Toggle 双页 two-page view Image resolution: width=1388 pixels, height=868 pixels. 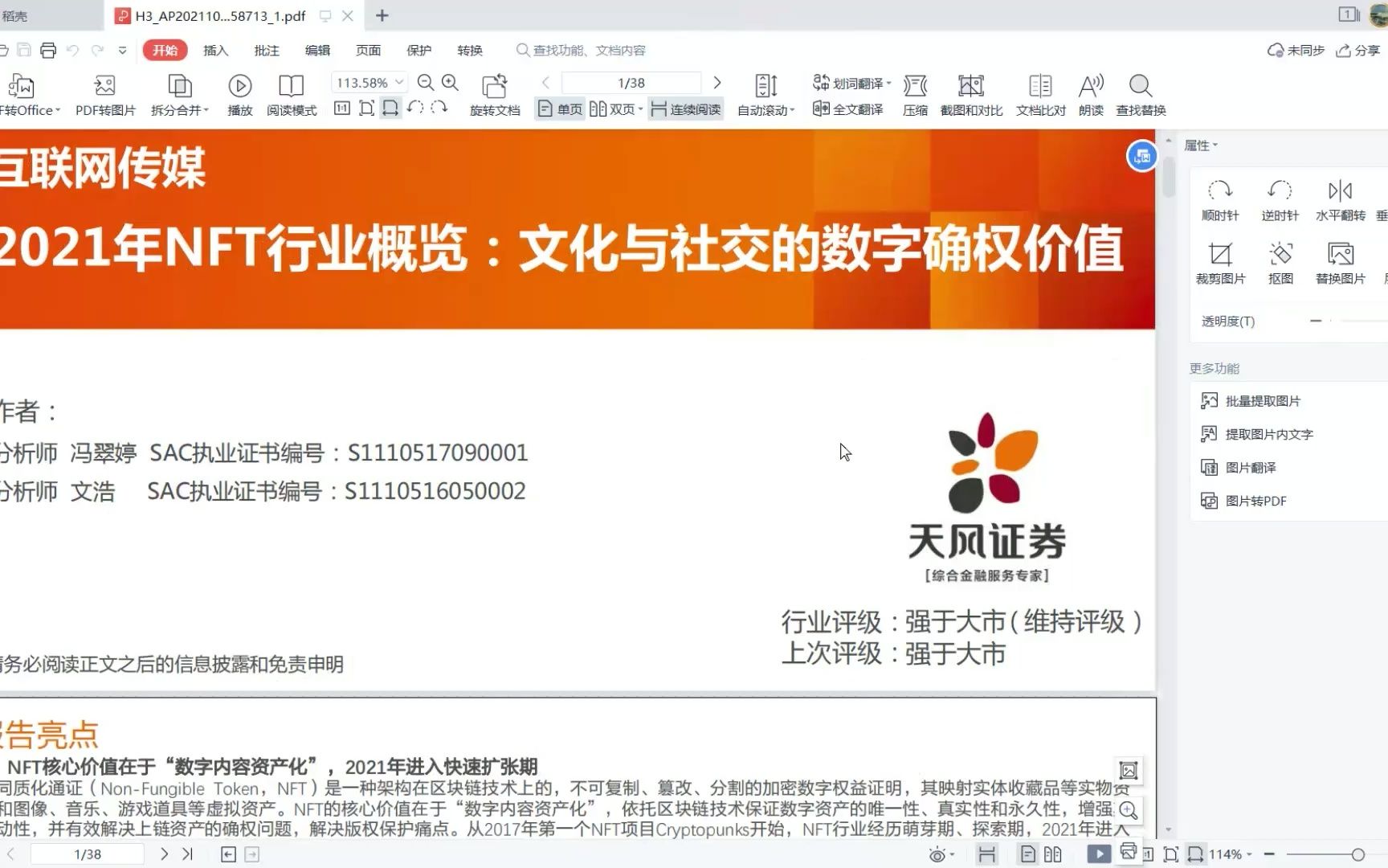614,108
